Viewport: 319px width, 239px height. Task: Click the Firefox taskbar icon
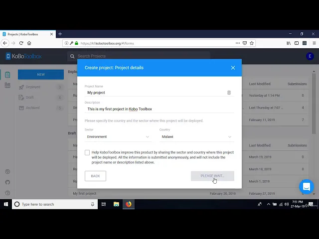coord(129,204)
